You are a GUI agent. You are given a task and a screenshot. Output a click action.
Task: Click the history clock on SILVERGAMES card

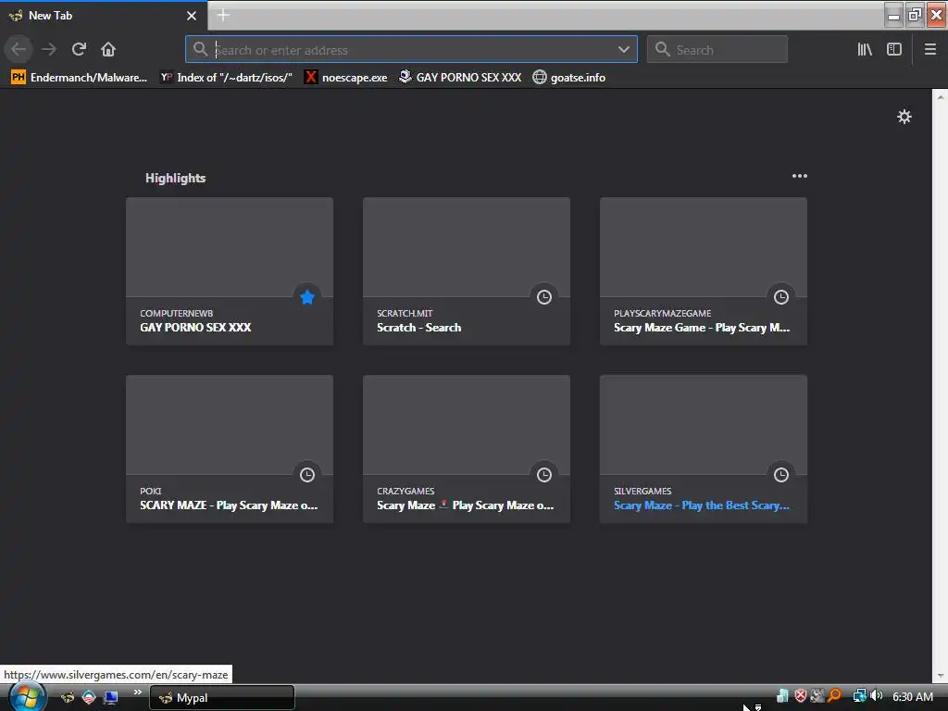(x=781, y=475)
